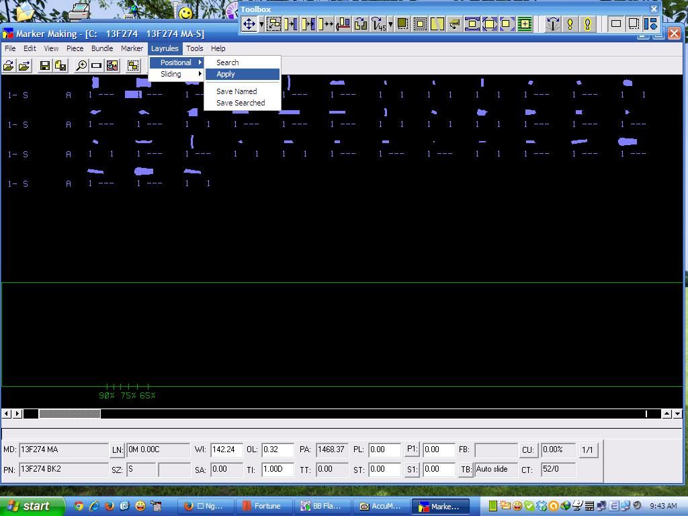
Task: Click the Toolbox icon with four hatched corners
Action: pos(490,24)
